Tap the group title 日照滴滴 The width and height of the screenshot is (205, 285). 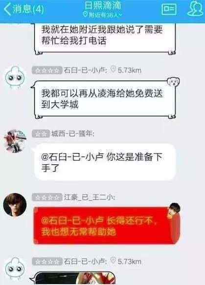[103, 6]
